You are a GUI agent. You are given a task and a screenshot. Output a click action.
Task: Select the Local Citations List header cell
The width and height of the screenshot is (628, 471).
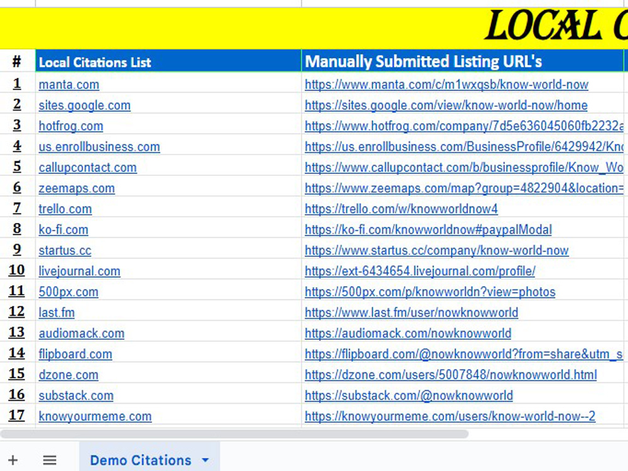pyautogui.click(x=168, y=61)
